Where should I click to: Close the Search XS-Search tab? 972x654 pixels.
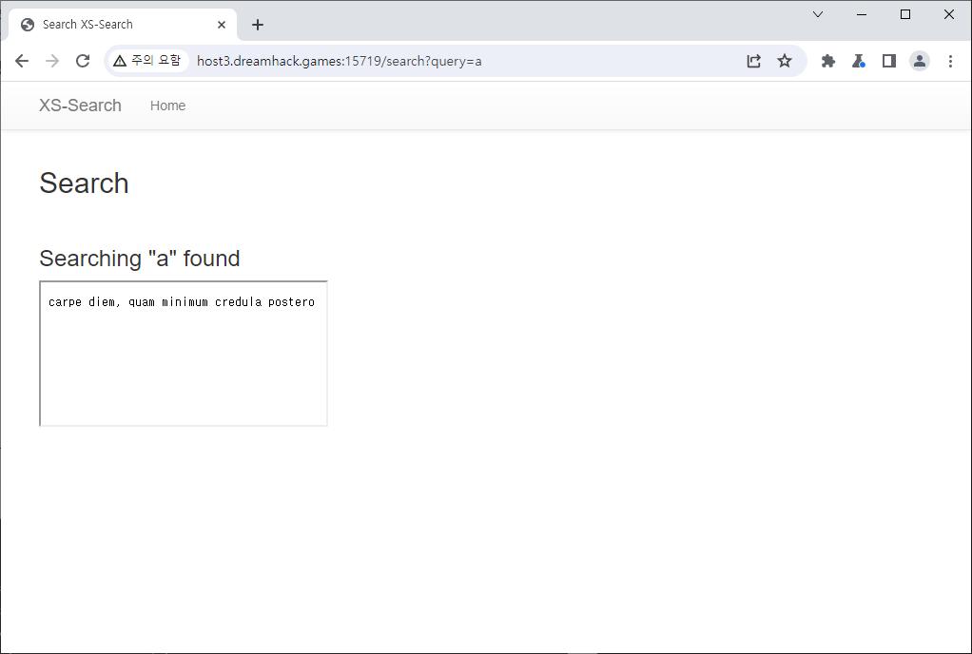click(x=223, y=25)
